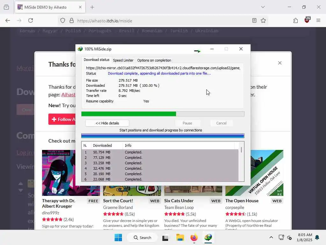Open the Windows Start menu
The image size is (326, 245).
point(118,237)
